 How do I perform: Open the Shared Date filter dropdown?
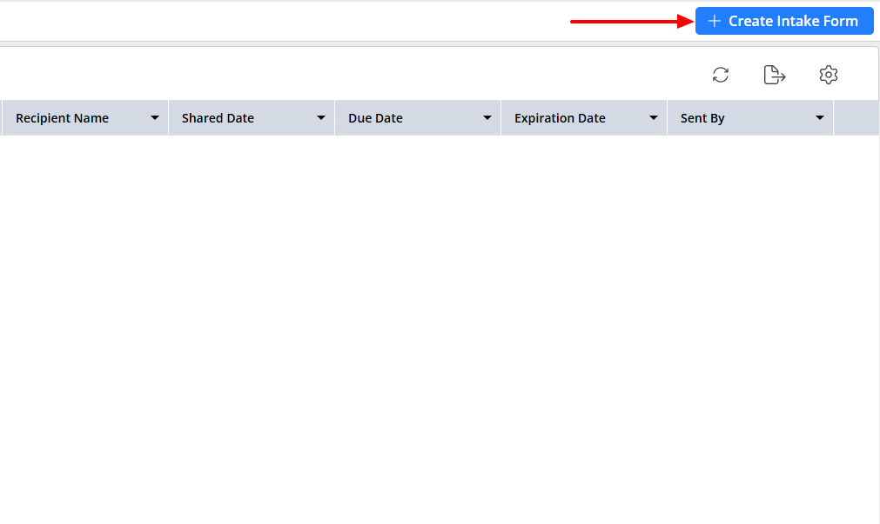320,117
